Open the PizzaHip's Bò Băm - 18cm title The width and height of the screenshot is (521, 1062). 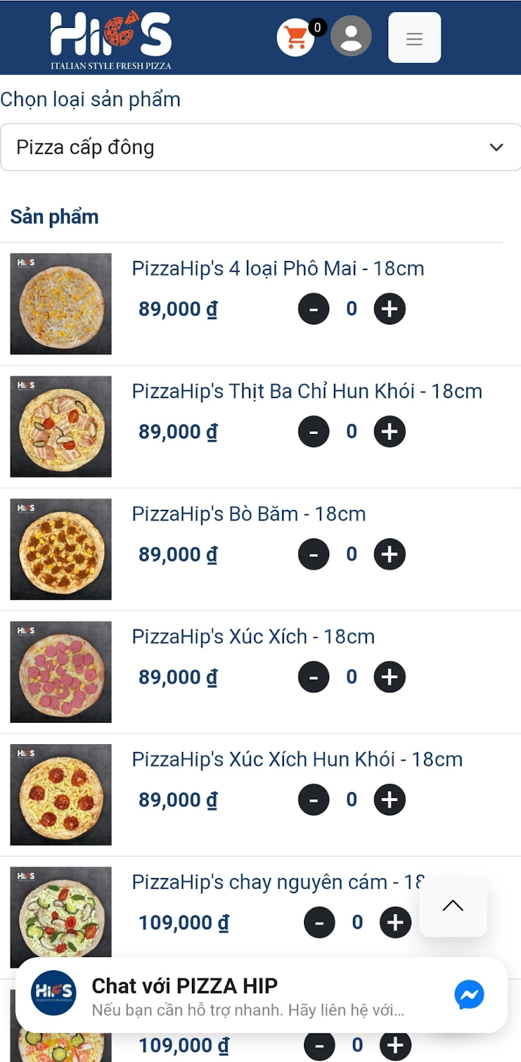249,514
